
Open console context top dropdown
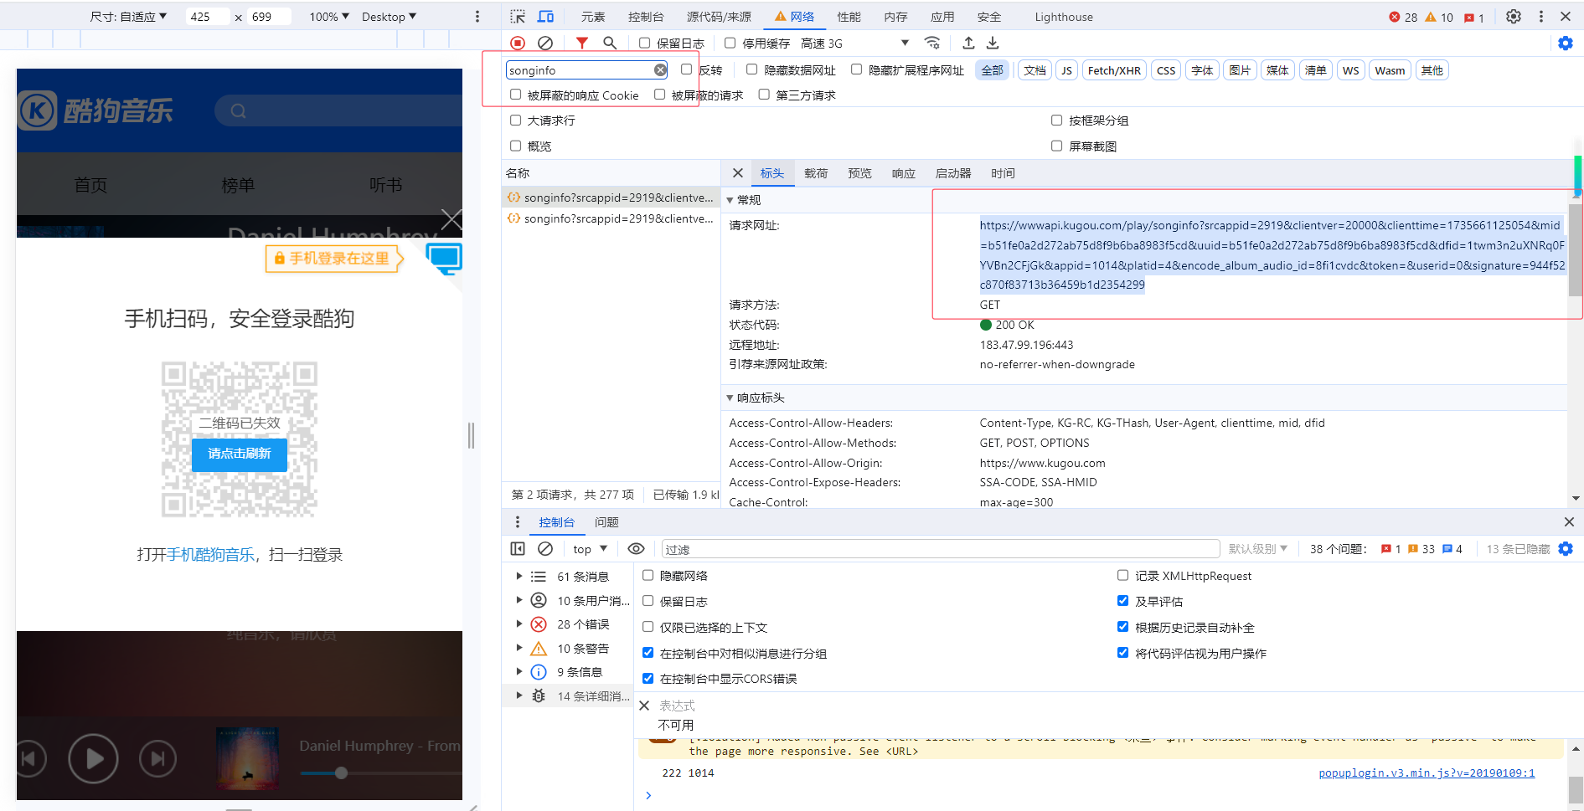[590, 549]
